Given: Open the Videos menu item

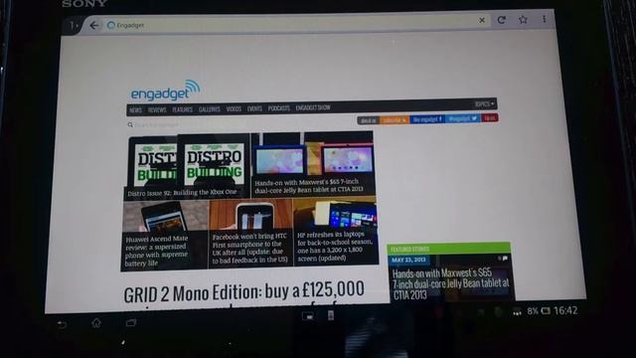Looking at the screenshot, I should pyautogui.click(x=234, y=108).
